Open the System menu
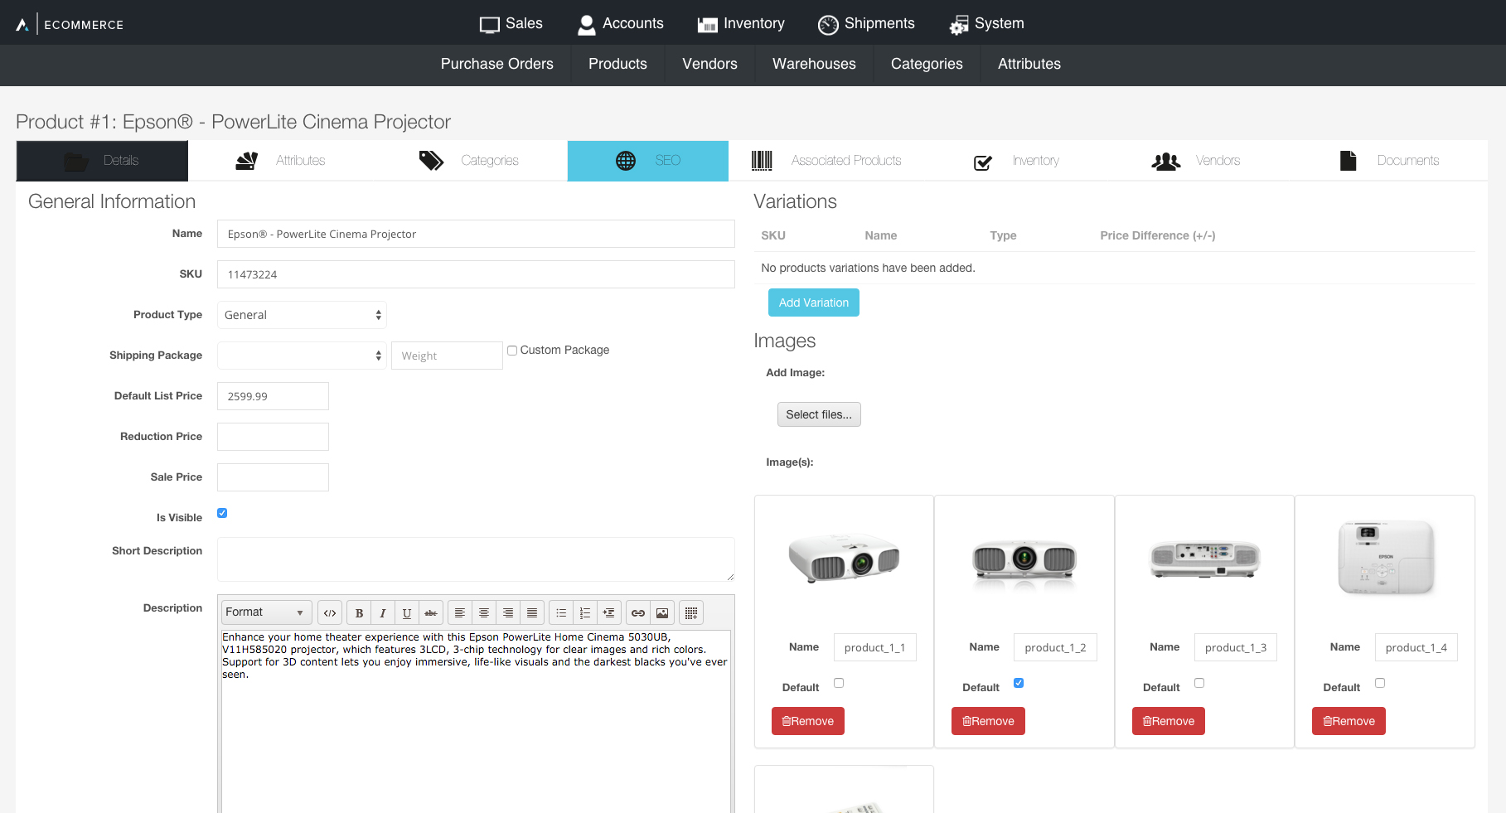 click(x=986, y=24)
